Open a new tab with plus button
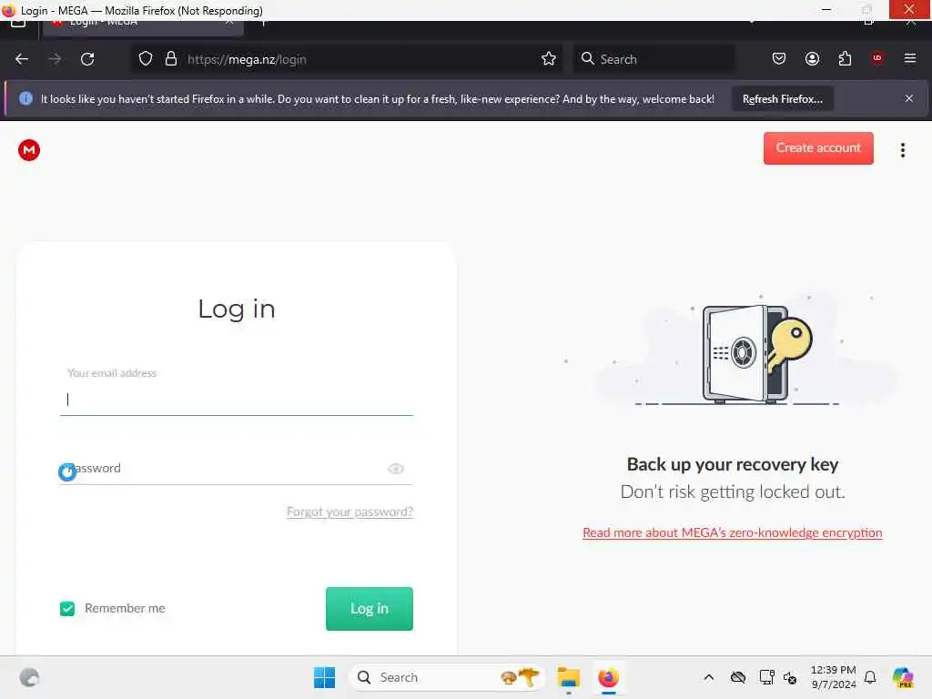The image size is (932, 699). pyautogui.click(x=263, y=23)
